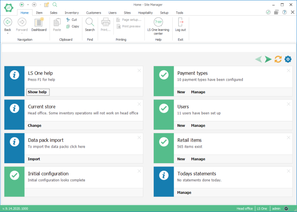Click Manage on Todays statements card

(x=184, y=192)
